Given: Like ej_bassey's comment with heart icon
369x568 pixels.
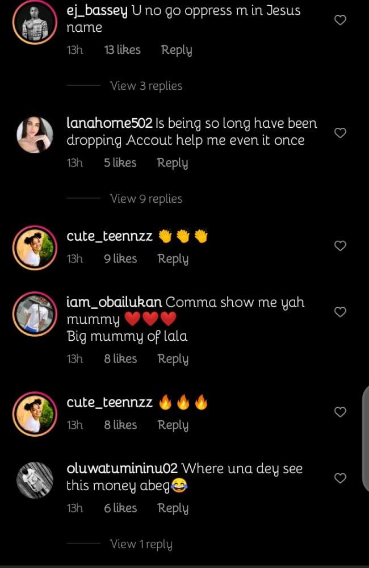Looking at the screenshot, I should click(340, 20).
